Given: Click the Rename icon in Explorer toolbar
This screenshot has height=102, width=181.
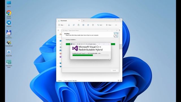Looking at the screenshot, I should tap(83, 25).
